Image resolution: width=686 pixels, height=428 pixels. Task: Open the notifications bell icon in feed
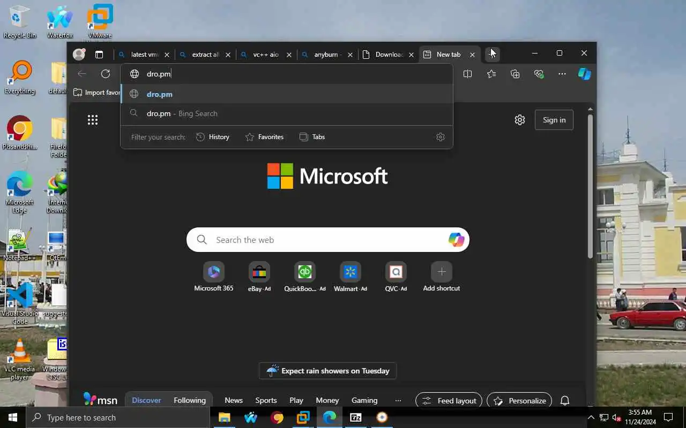[x=565, y=401]
